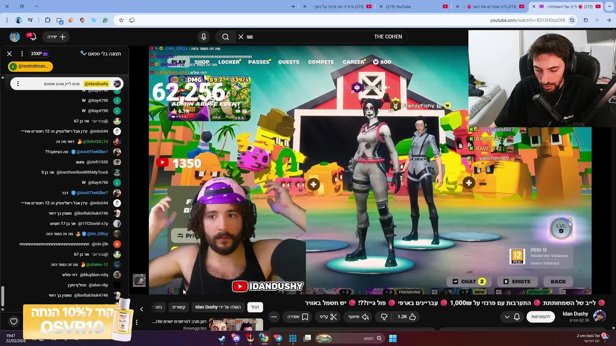Open the live chat three-dot options menu
This screenshot has width=616, height=346.
point(22,54)
